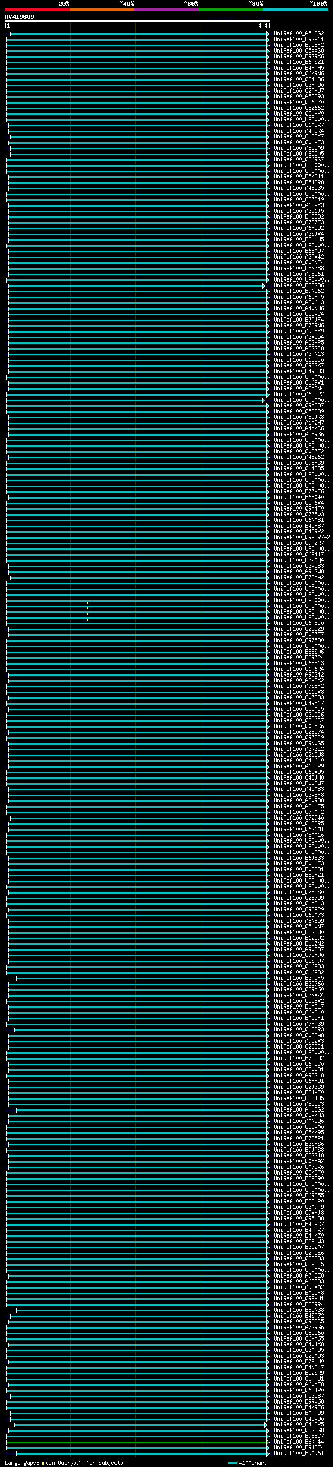Select hit label UniRef100_A8IQ05
The image size is (333, 1467).
point(298,154)
